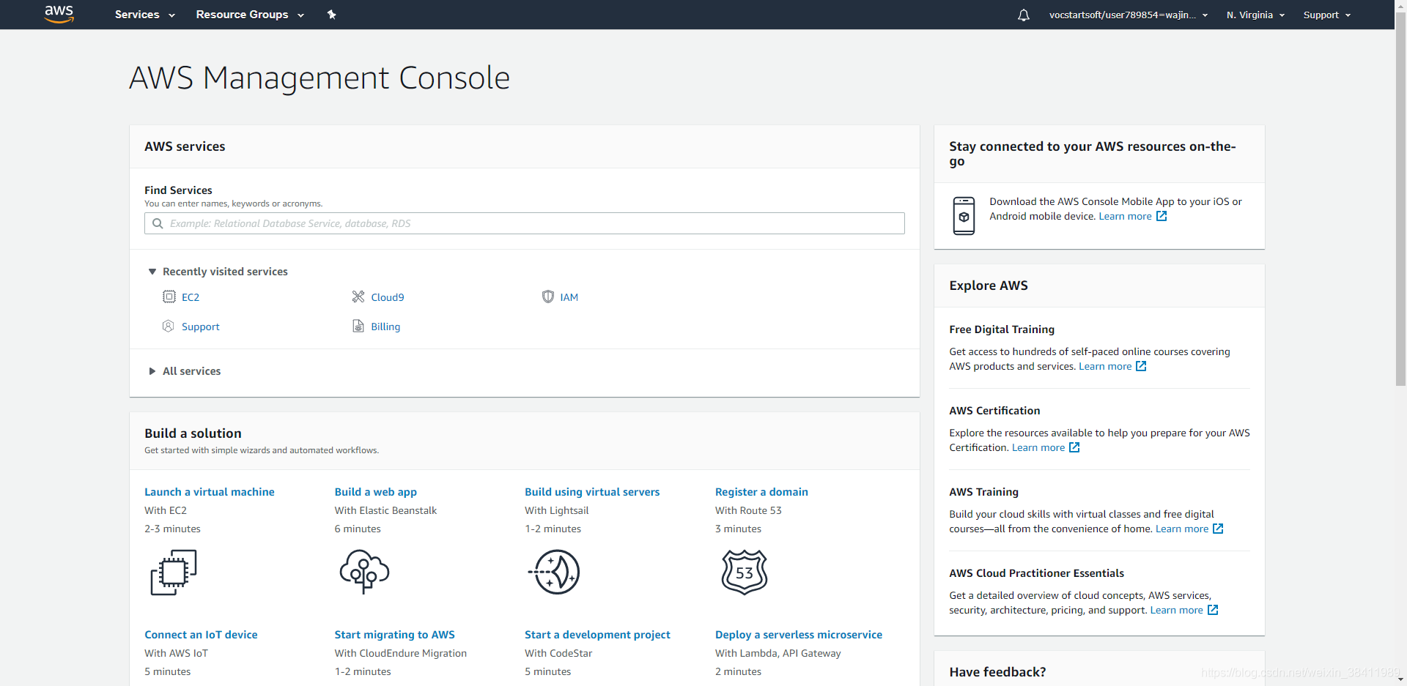Click the EC2 virtual machine illustration
The image size is (1407, 686).
tap(174, 573)
